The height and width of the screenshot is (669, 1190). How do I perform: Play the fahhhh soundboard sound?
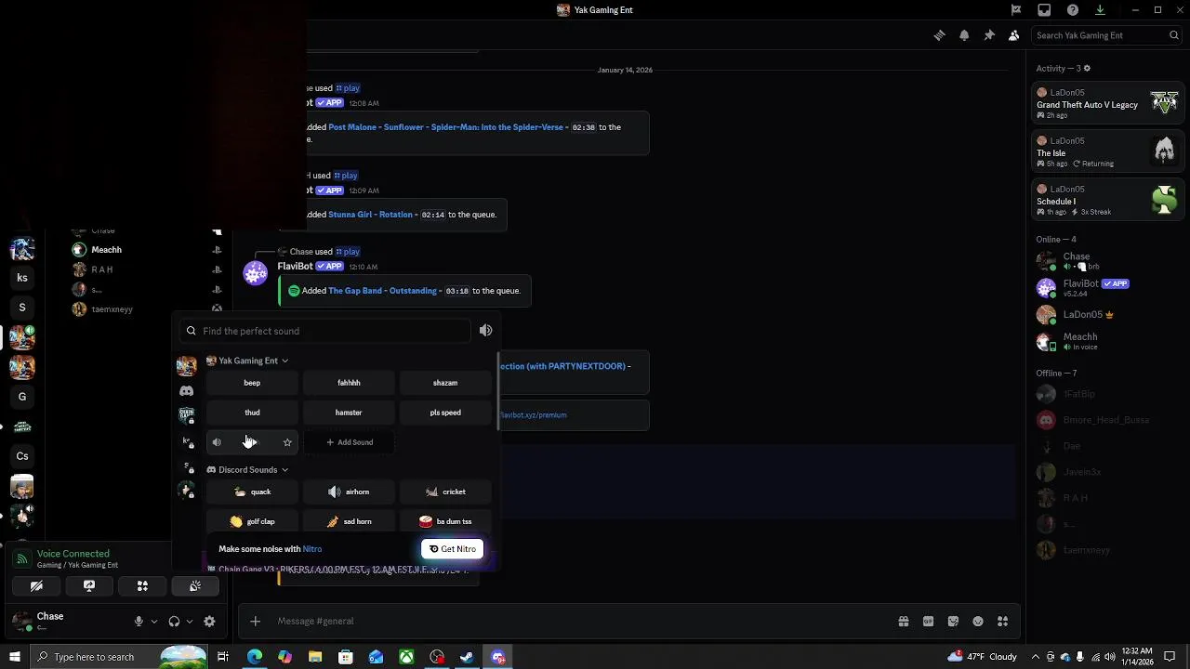coord(349,383)
